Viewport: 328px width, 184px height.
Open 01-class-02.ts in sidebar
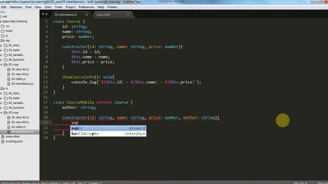coord(20,122)
